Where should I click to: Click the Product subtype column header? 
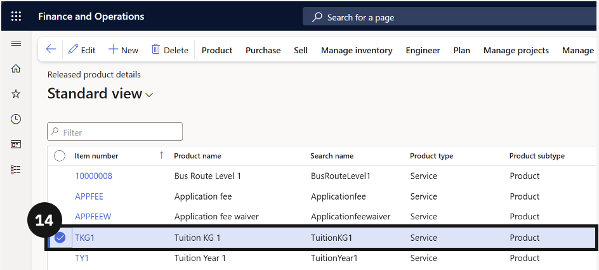tap(537, 156)
